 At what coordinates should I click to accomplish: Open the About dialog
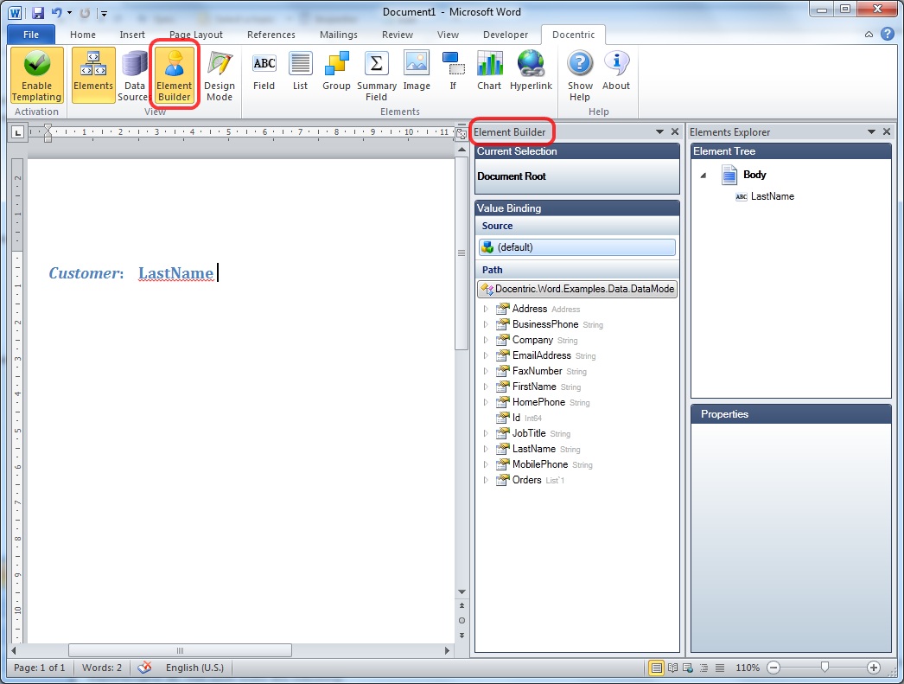pos(615,72)
